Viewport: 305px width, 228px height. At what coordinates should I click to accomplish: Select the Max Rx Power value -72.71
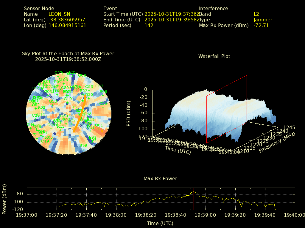[261, 26]
